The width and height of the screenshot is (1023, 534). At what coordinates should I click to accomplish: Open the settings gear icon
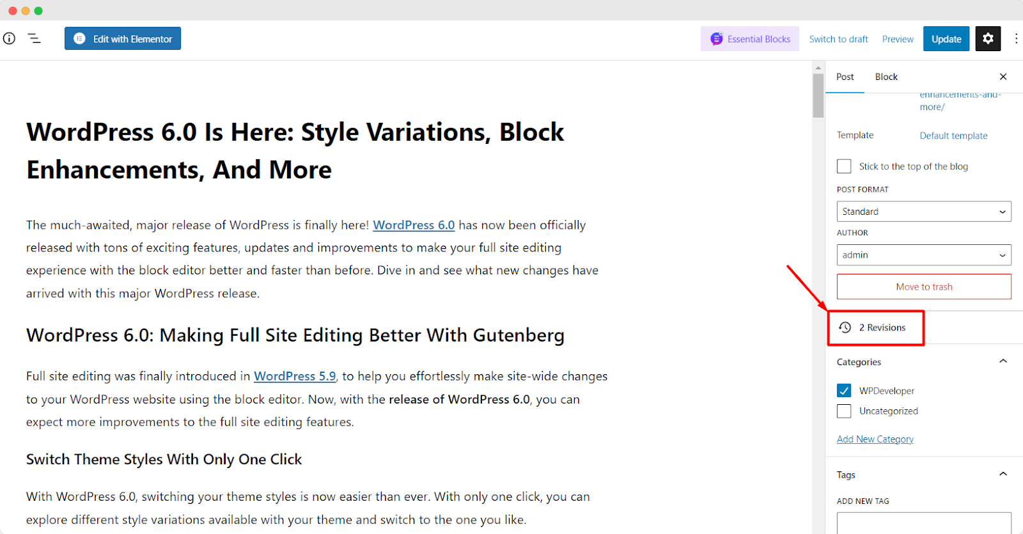coord(988,38)
